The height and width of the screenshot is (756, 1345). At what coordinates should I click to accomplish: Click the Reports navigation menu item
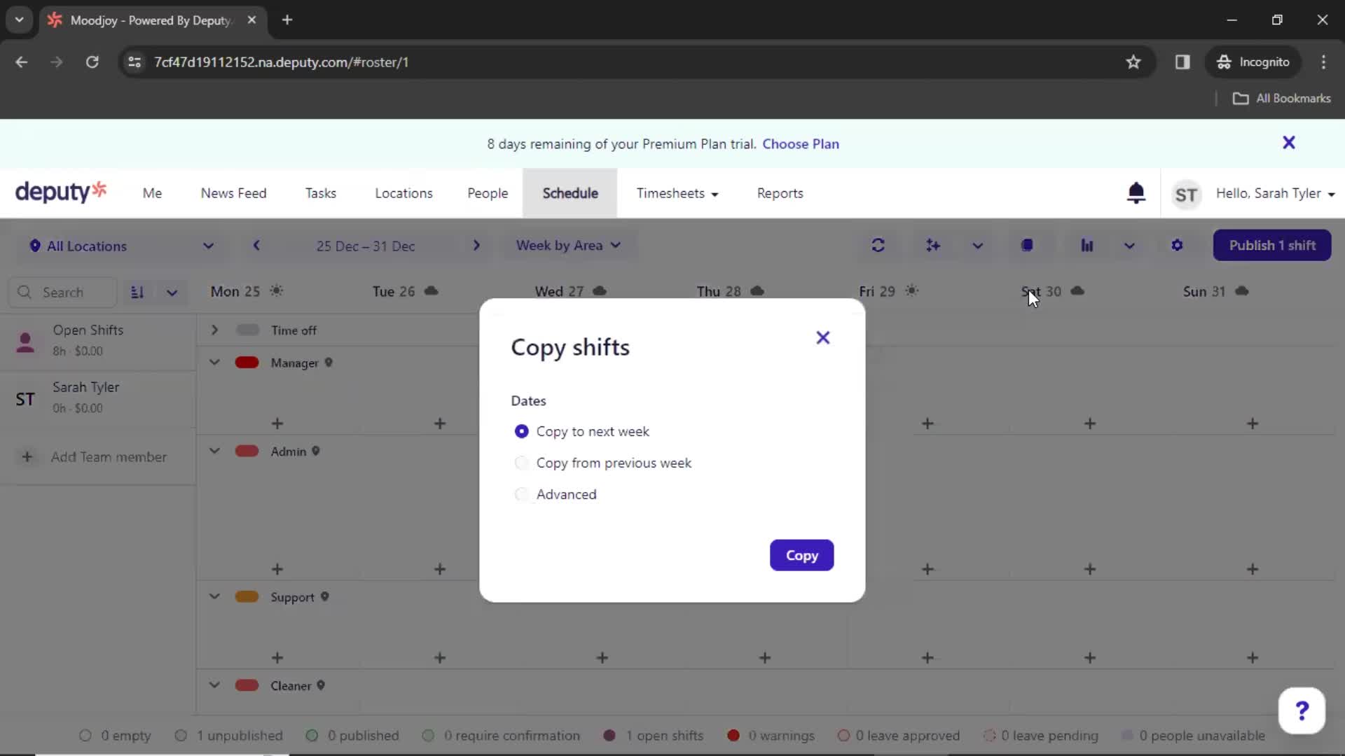coord(780,193)
